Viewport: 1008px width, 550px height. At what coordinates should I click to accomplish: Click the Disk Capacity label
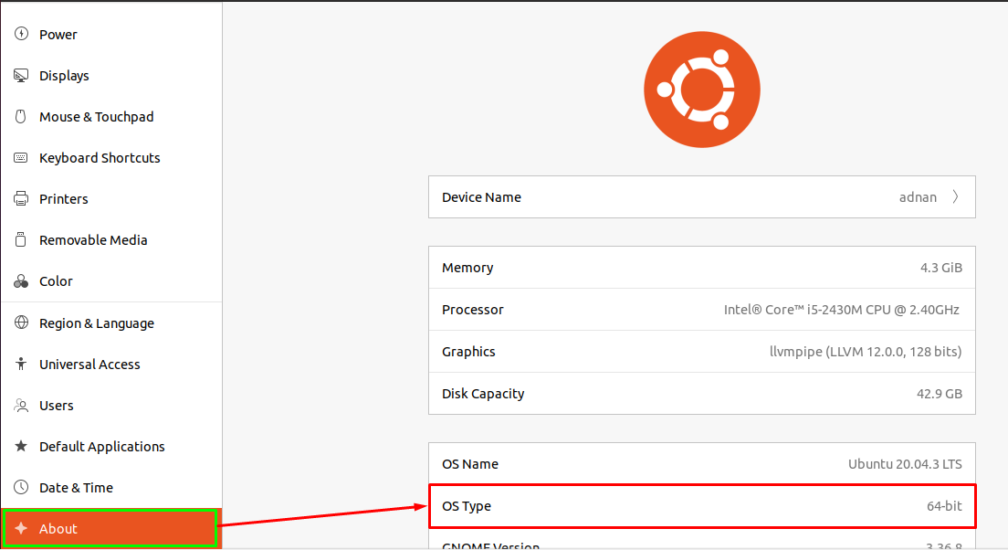tap(483, 394)
